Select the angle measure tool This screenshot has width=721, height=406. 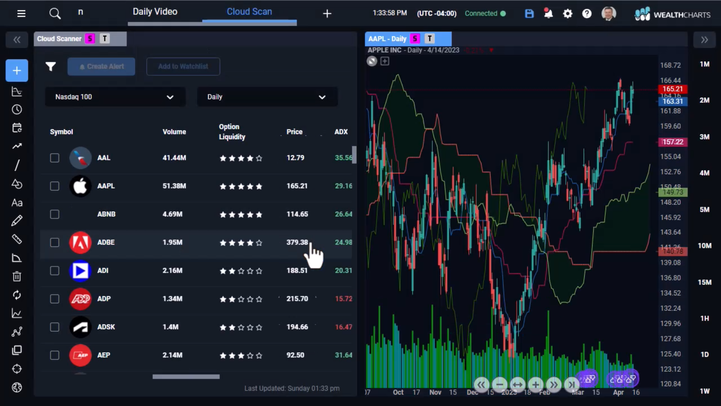point(17,258)
